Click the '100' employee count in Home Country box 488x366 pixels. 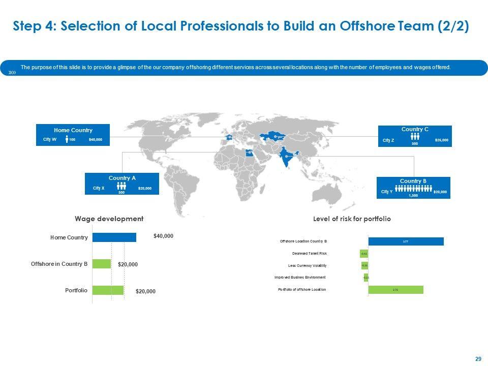[72, 139]
